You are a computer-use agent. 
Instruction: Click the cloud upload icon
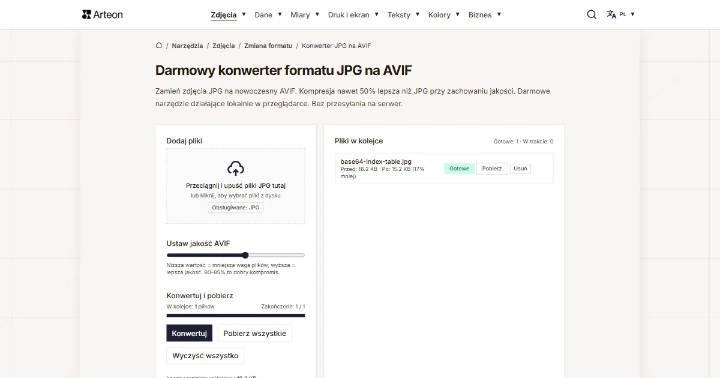tap(236, 168)
